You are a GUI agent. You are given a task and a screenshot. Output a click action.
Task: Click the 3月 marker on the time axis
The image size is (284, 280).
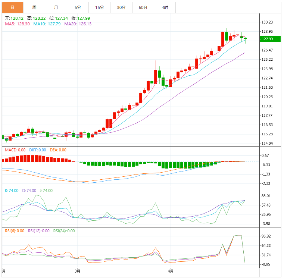pos(77,271)
